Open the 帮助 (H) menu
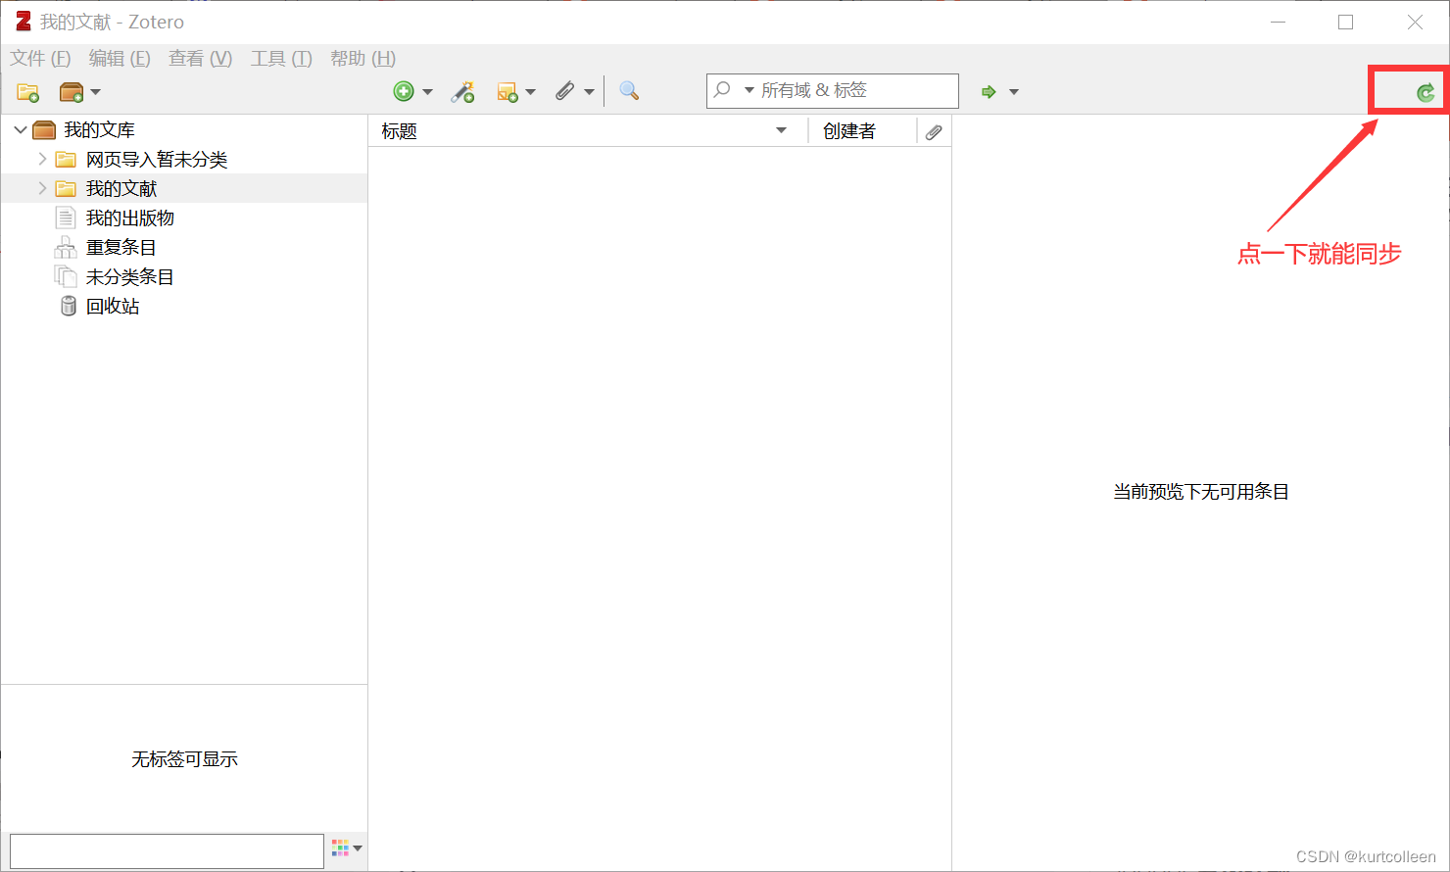The image size is (1450, 872). (x=362, y=59)
